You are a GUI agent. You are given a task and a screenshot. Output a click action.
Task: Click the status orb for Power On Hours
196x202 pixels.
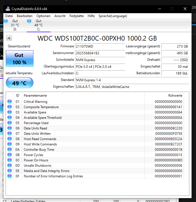(10, 160)
